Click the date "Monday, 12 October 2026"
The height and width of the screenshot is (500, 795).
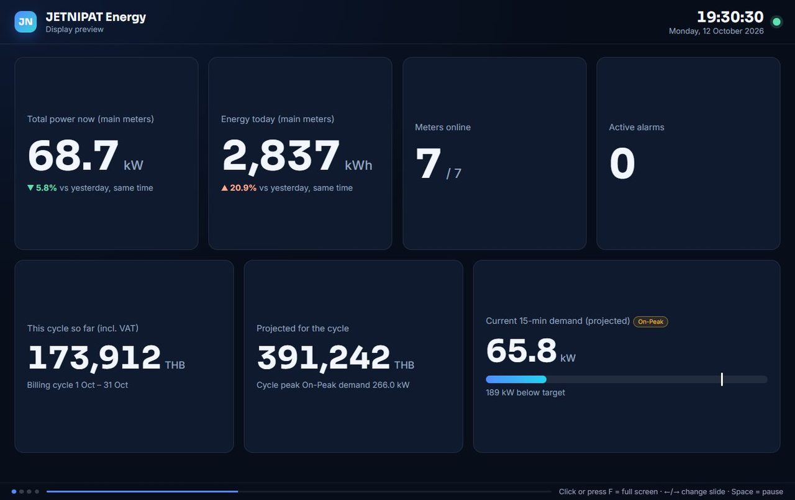pyautogui.click(x=716, y=31)
